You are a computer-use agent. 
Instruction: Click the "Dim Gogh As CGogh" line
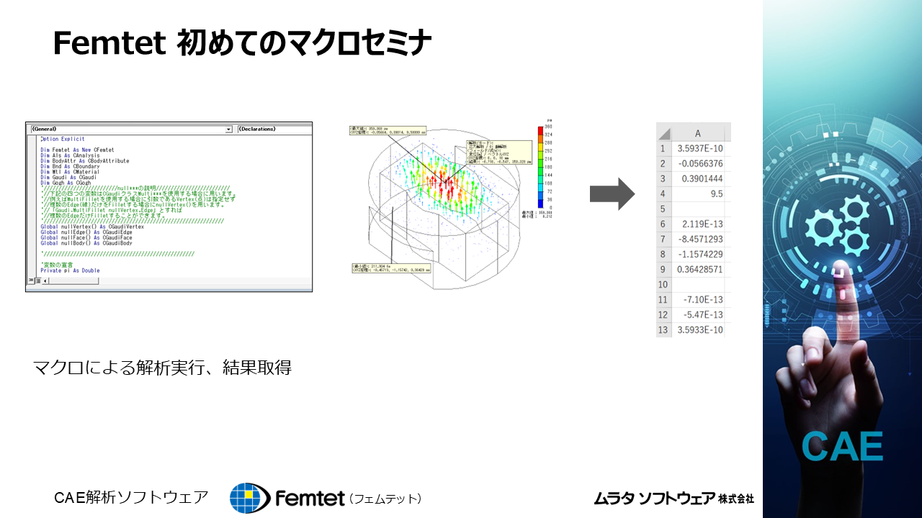[x=66, y=183]
